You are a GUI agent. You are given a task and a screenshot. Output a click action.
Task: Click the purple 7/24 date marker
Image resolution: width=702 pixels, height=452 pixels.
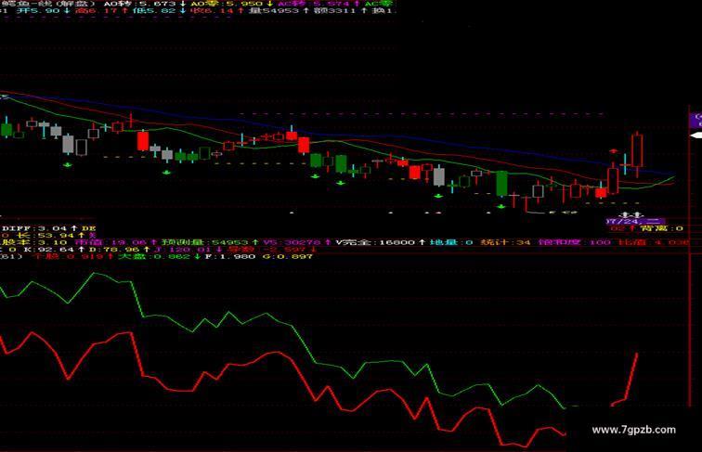[635, 222]
